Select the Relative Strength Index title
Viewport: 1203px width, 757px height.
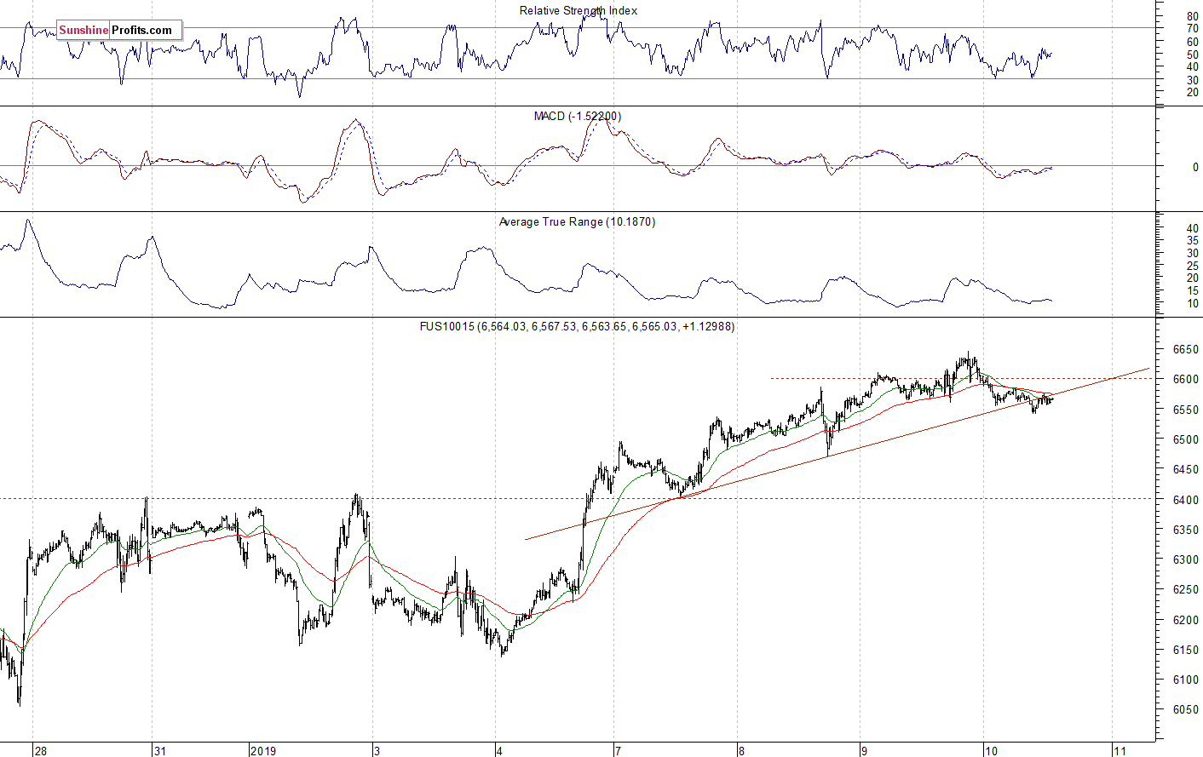pyautogui.click(x=578, y=10)
